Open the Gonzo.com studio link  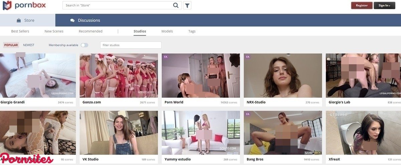point(92,102)
